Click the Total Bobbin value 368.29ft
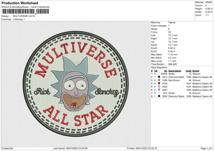 coord(172,64)
